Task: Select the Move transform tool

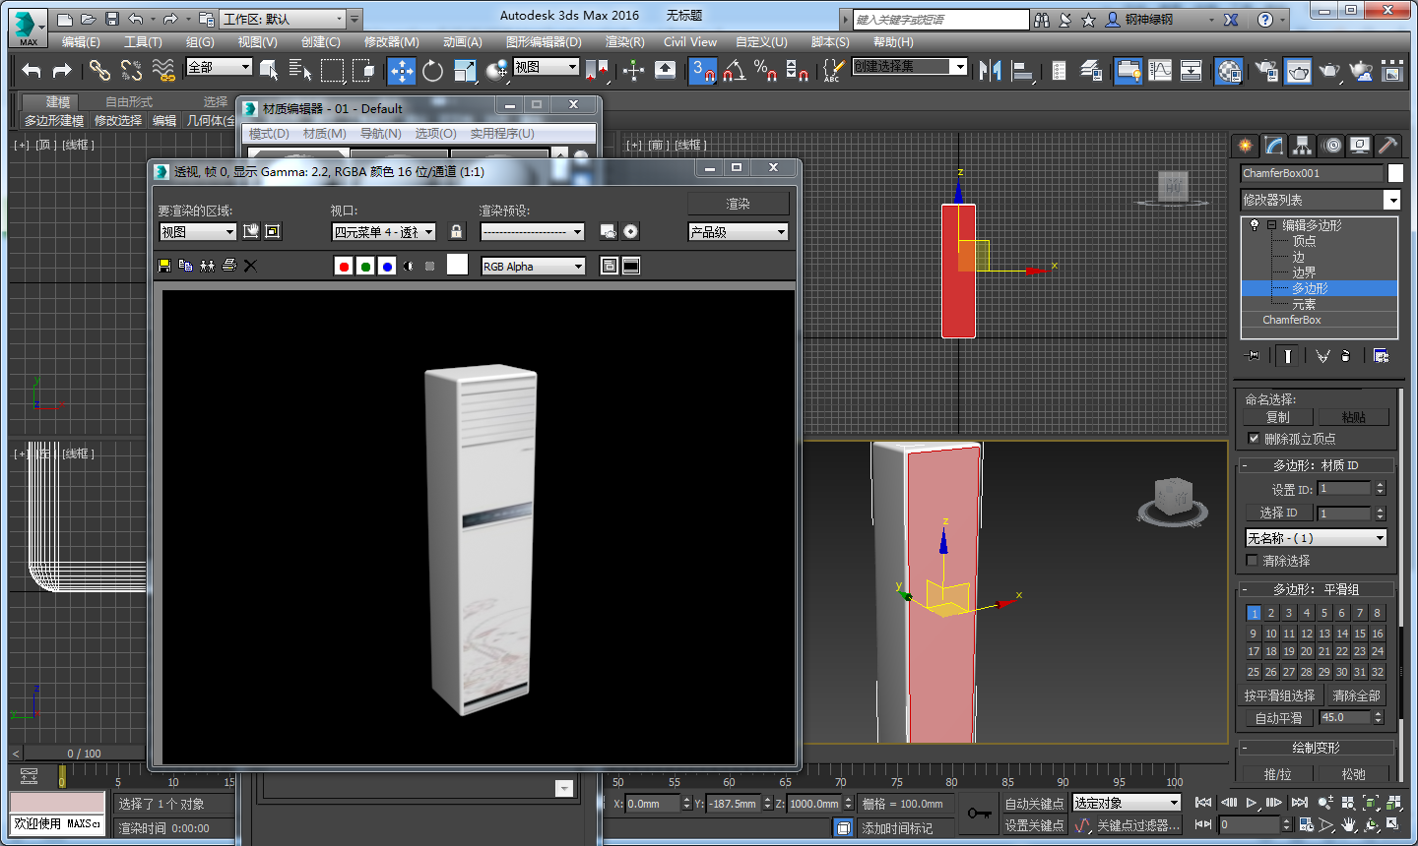Action: point(401,70)
